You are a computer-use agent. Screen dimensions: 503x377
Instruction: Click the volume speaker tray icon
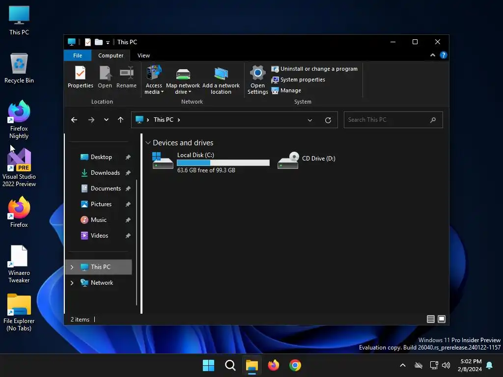[x=446, y=365]
